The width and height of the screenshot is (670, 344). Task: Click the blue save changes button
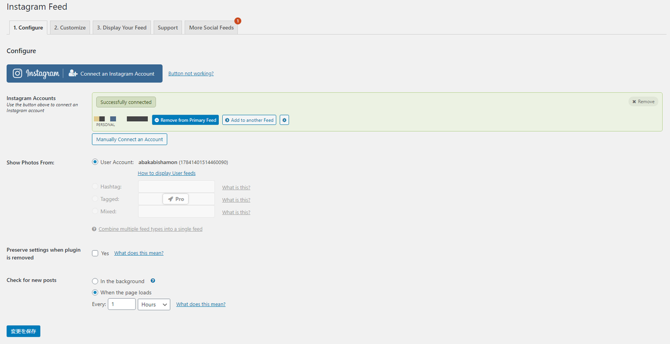pos(23,331)
